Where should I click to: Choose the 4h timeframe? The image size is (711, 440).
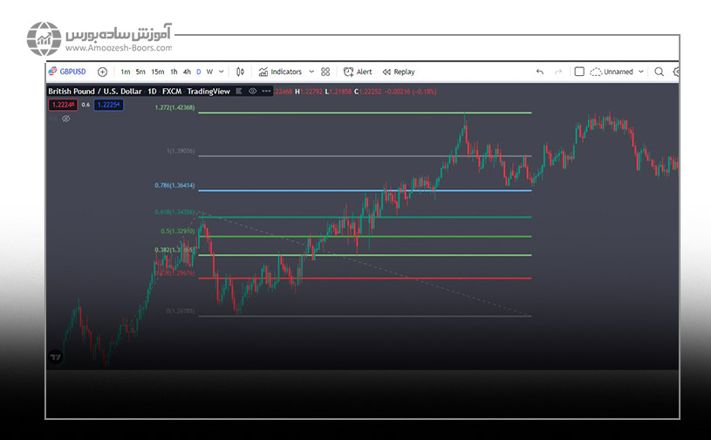(x=187, y=72)
